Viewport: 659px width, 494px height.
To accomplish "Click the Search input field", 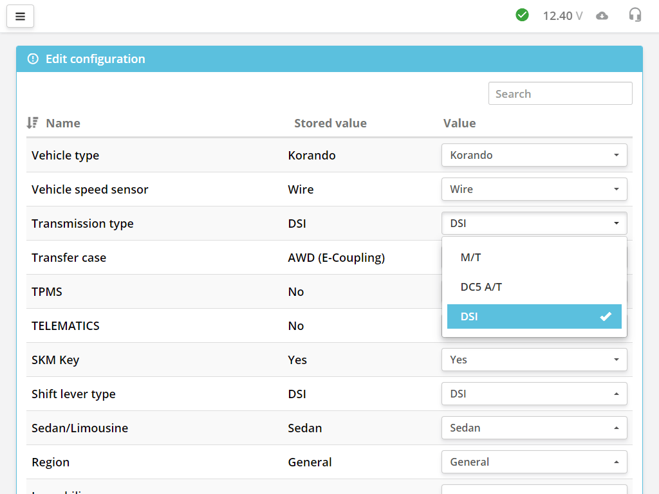I will coord(560,94).
